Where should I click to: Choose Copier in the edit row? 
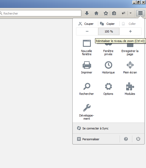click(107, 24)
